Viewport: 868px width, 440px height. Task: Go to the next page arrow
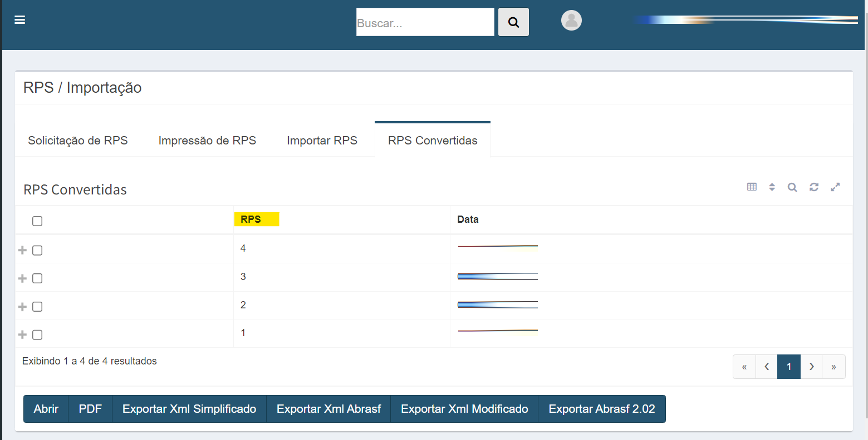[811, 367]
